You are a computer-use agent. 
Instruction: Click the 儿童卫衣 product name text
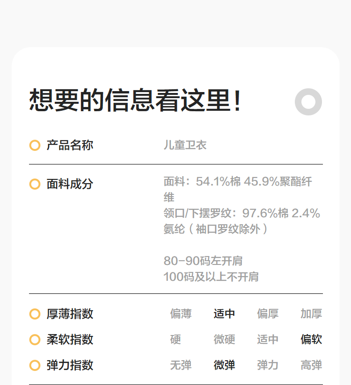coord(185,145)
